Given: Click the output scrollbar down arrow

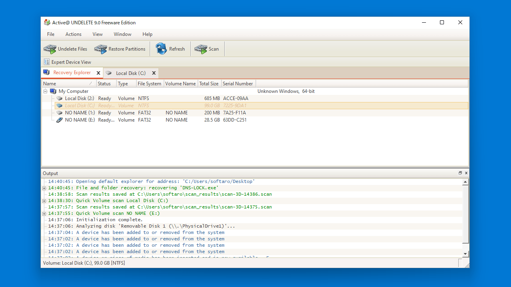Looking at the screenshot, I should 465,254.
